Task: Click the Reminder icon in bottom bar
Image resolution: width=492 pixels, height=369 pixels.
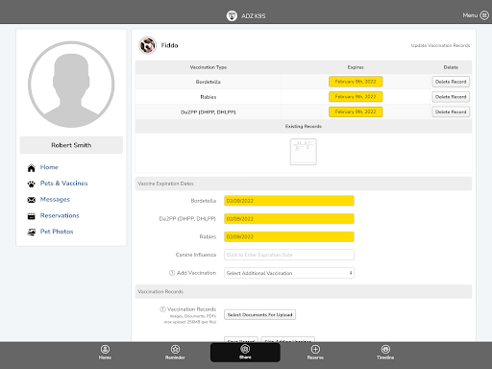Action: [x=175, y=349]
